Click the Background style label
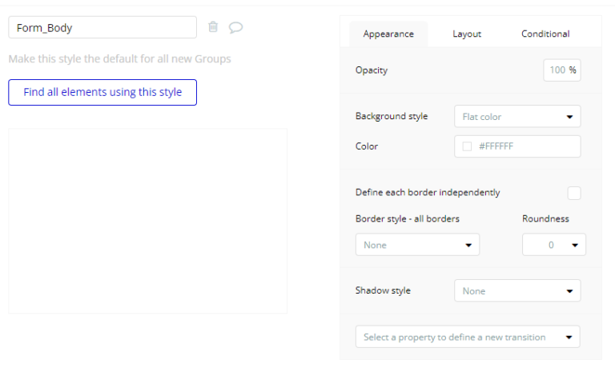This screenshot has width=615, height=372. [392, 116]
